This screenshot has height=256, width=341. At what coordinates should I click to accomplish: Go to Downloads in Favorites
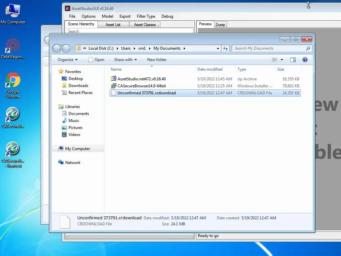pos(78,86)
